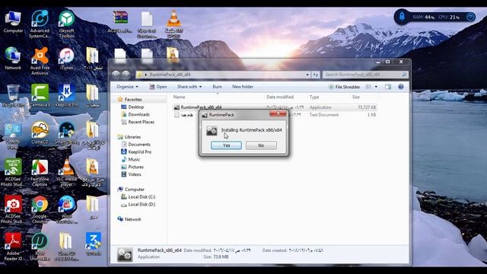Open the address bar history dropdown
The height and width of the screenshot is (274, 487).
pyautogui.click(x=307, y=75)
